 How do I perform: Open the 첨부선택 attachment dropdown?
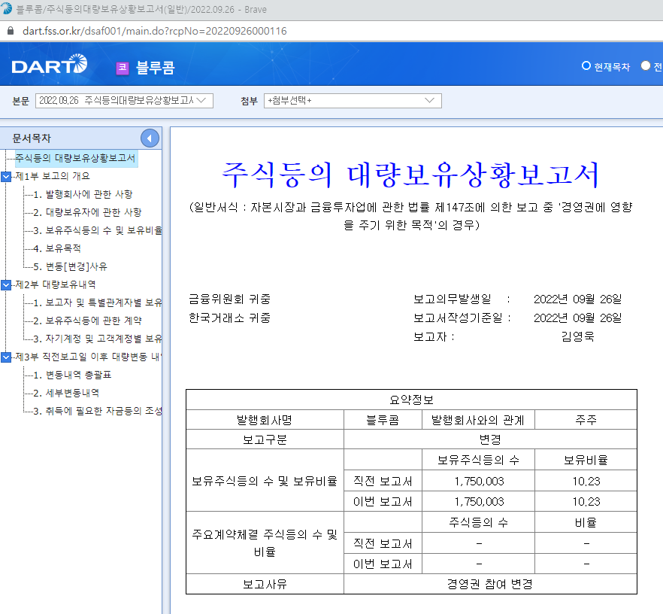pyautogui.click(x=353, y=101)
